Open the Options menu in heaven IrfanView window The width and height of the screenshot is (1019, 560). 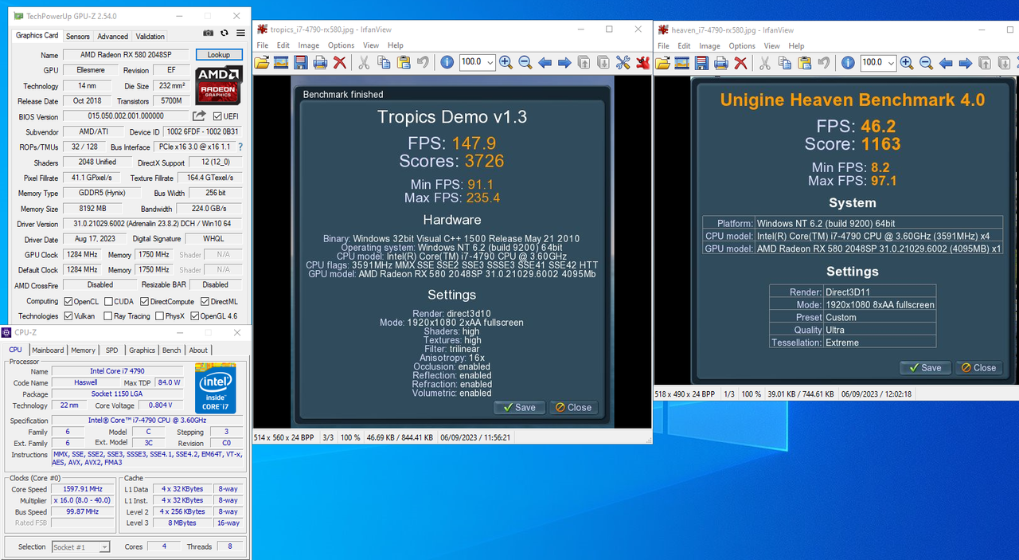coord(742,45)
